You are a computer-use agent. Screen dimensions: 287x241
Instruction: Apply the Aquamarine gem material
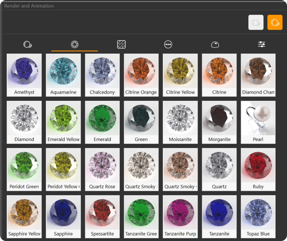63,75
